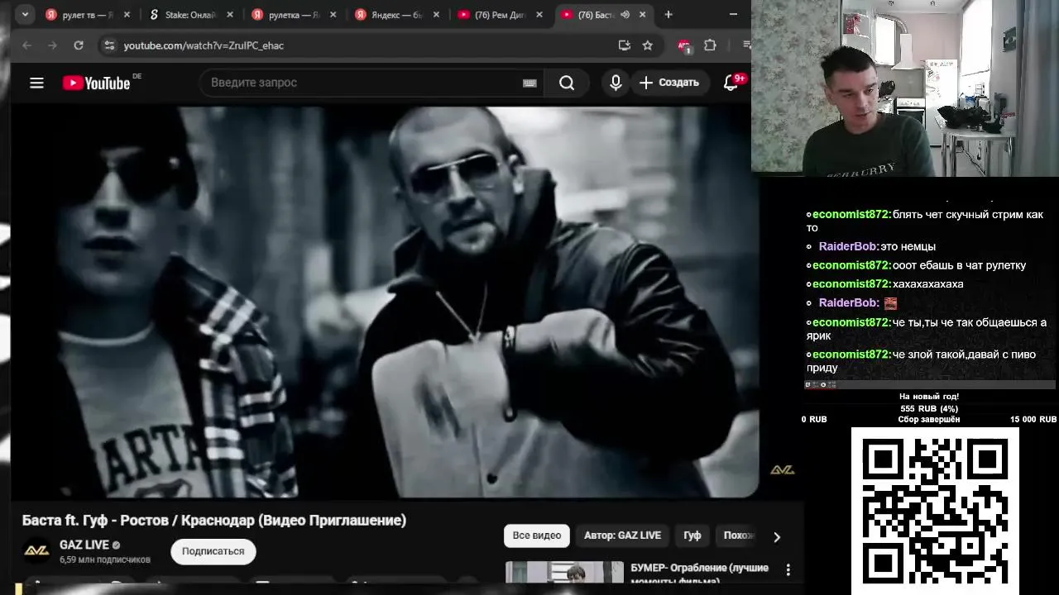
Task: Open YouTube notifications bell
Action: (731, 83)
